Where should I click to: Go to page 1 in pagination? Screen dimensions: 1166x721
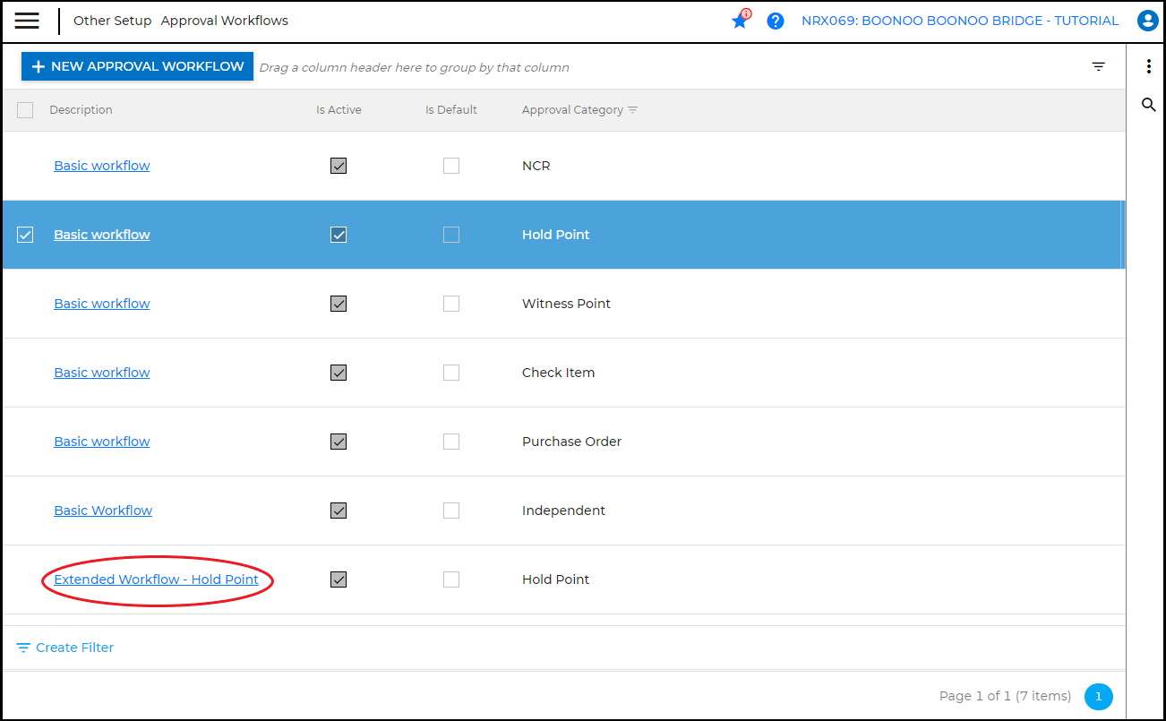pos(1098,696)
